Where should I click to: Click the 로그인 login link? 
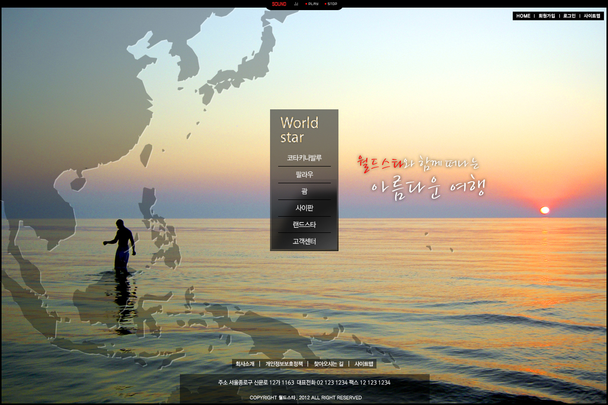click(x=569, y=16)
